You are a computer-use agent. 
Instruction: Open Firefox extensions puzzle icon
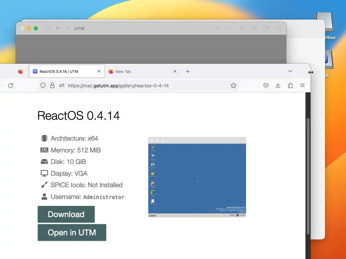(290, 85)
